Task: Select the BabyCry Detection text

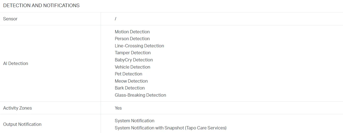Action: click(x=134, y=60)
